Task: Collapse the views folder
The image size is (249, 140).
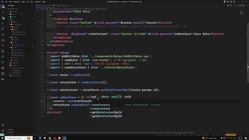Action: [15, 47]
